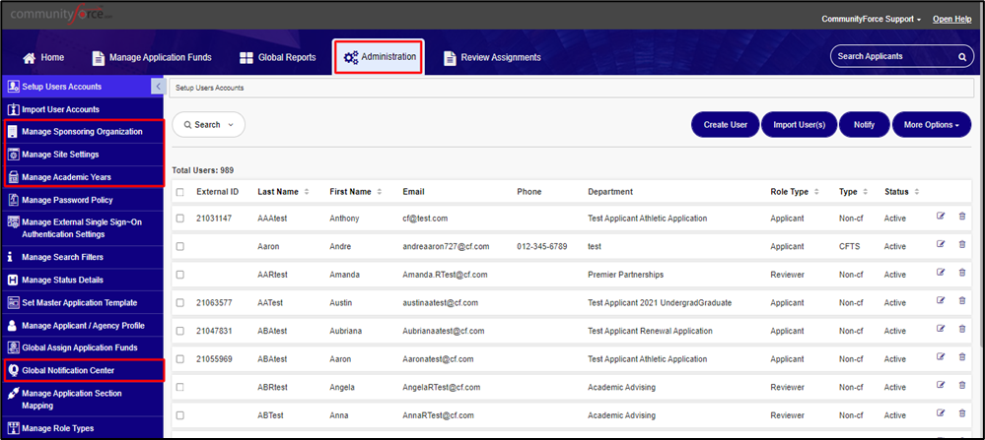The width and height of the screenshot is (985, 440).
Task: Open the More Options dropdown
Action: coord(932,125)
